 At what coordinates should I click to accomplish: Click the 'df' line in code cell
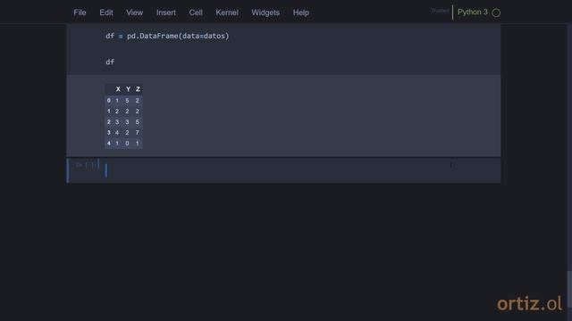110,62
